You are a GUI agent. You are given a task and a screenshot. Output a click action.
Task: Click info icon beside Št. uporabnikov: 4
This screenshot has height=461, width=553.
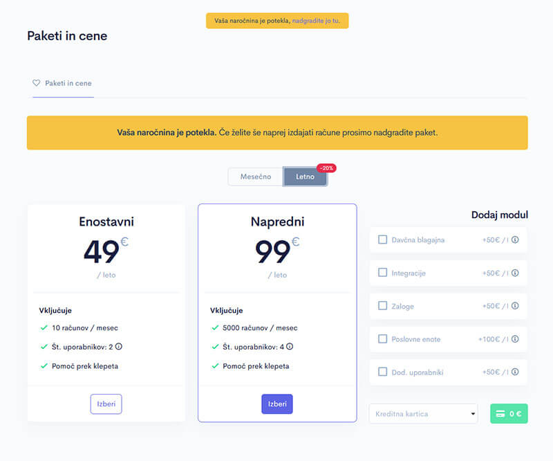[290, 347]
